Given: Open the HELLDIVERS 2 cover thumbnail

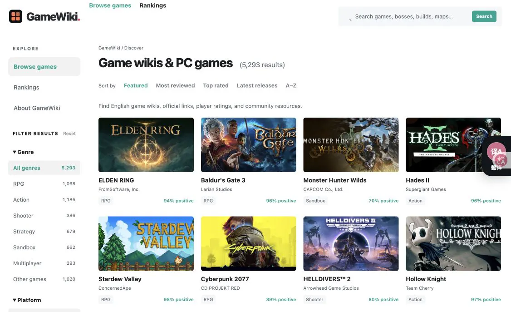Looking at the screenshot, I should (x=351, y=243).
